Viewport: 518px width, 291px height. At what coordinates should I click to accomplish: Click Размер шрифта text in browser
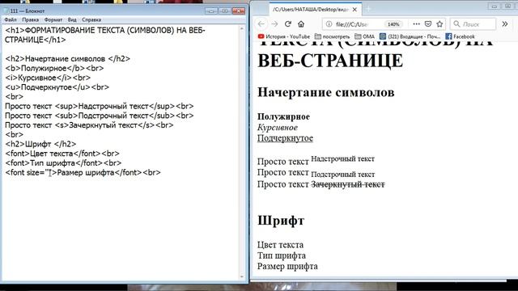coord(287,266)
